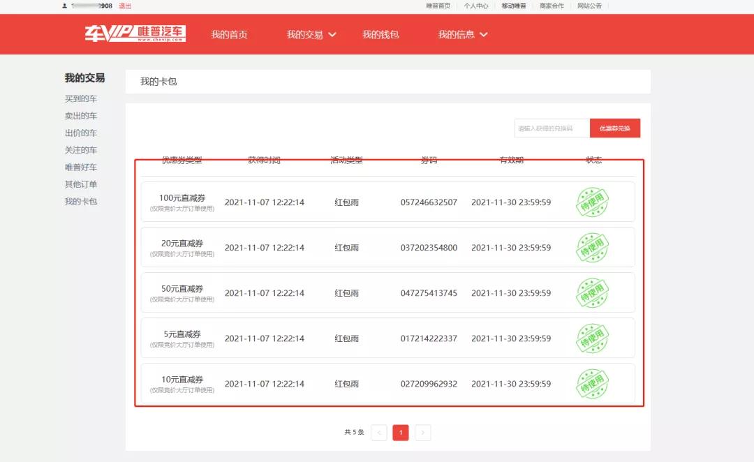Click the coupon code input field
The width and height of the screenshot is (754, 462).
[552, 128]
